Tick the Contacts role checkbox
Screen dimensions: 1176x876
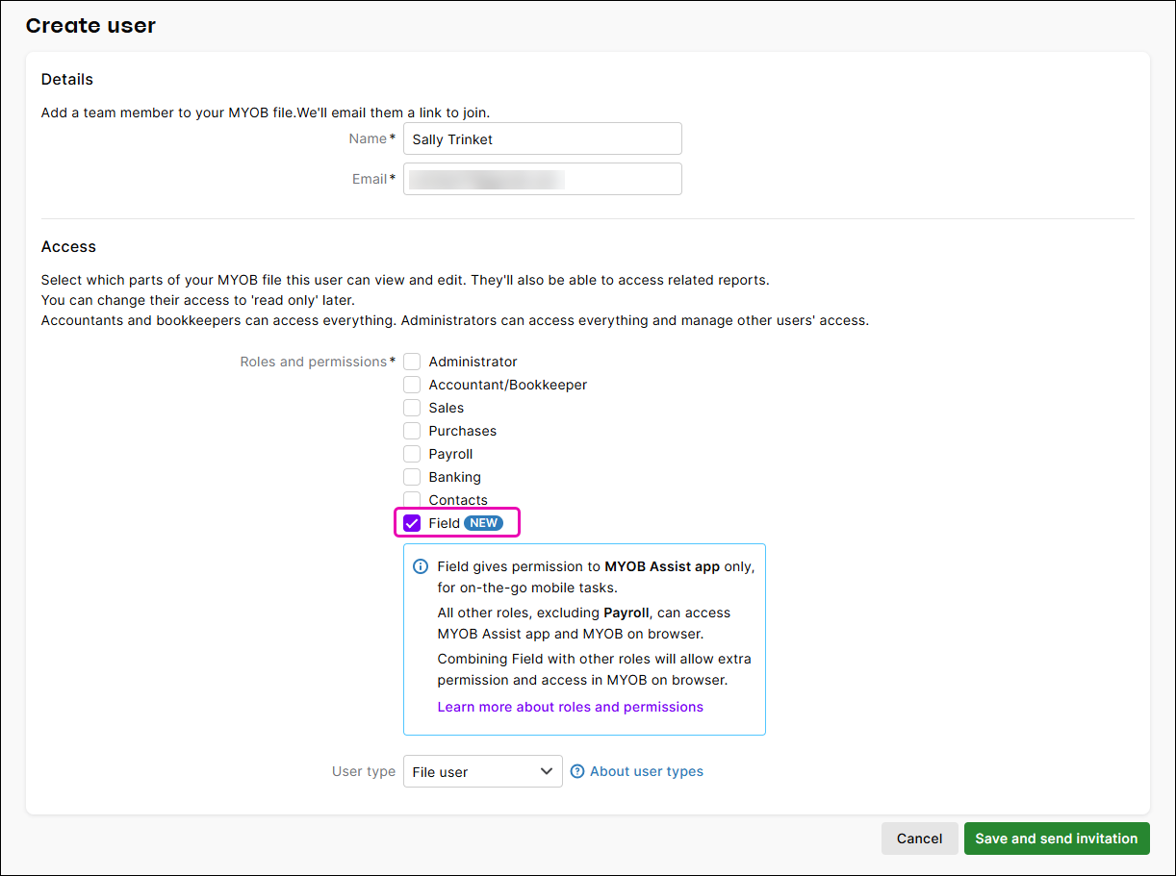pos(412,500)
